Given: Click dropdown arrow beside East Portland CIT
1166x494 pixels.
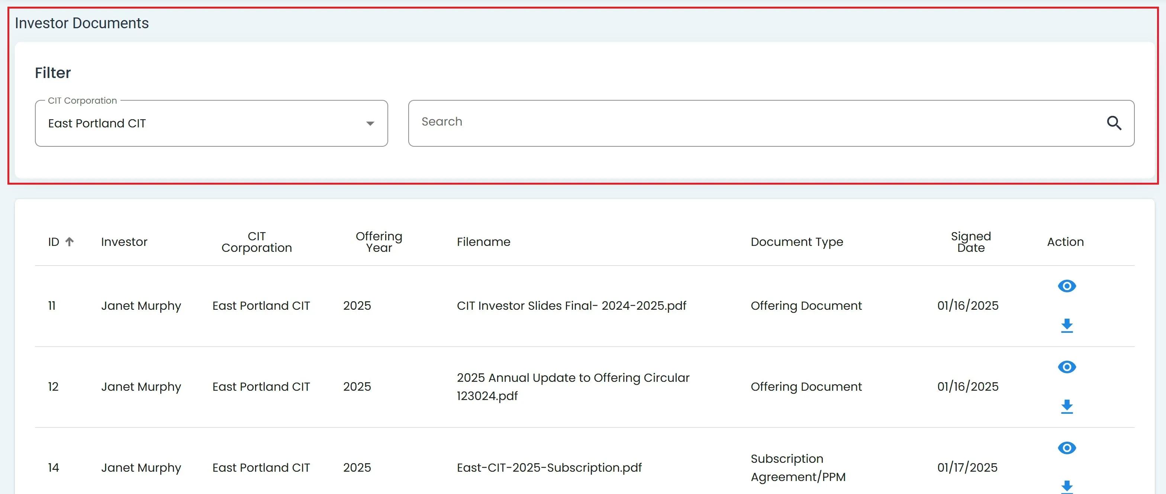Looking at the screenshot, I should pyautogui.click(x=370, y=123).
